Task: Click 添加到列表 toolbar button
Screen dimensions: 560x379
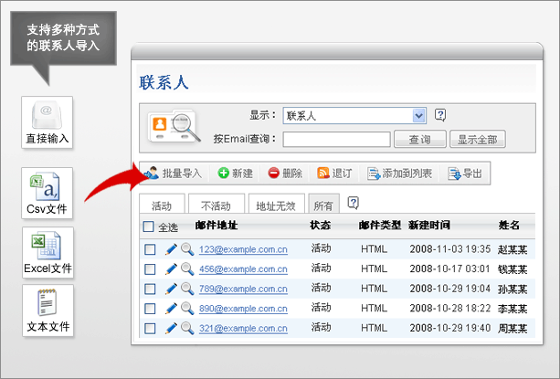Action: [x=399, y=174]
